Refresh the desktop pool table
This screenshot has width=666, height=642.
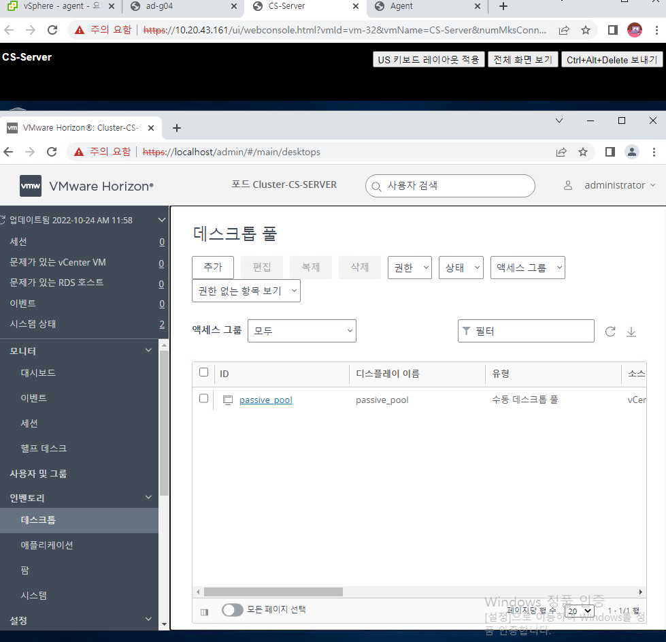pyautogui.click(x=610, y=332)
